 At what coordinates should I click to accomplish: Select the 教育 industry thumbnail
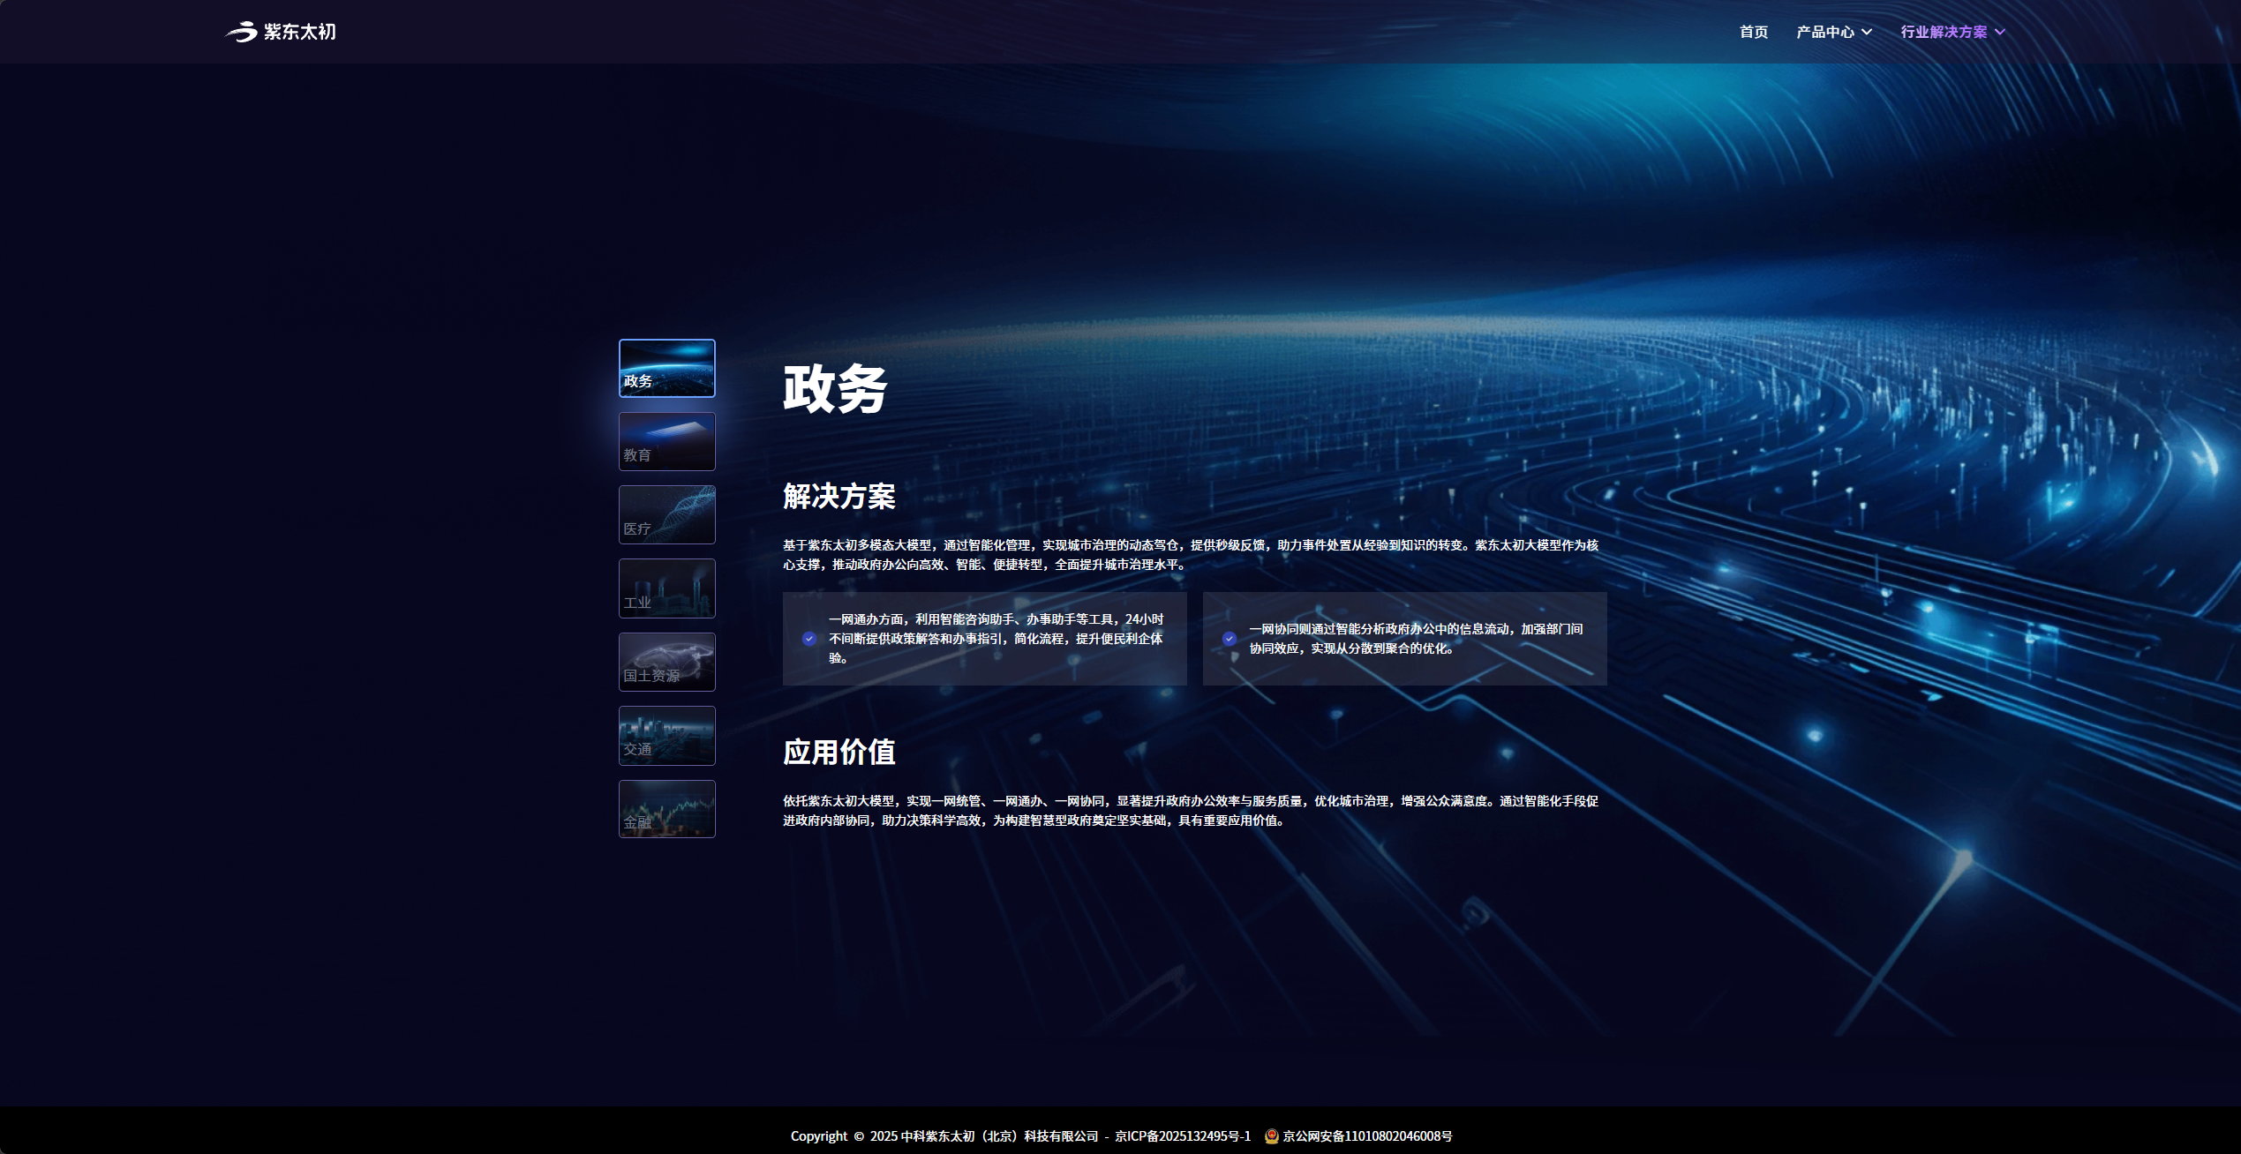pos(667,441)
